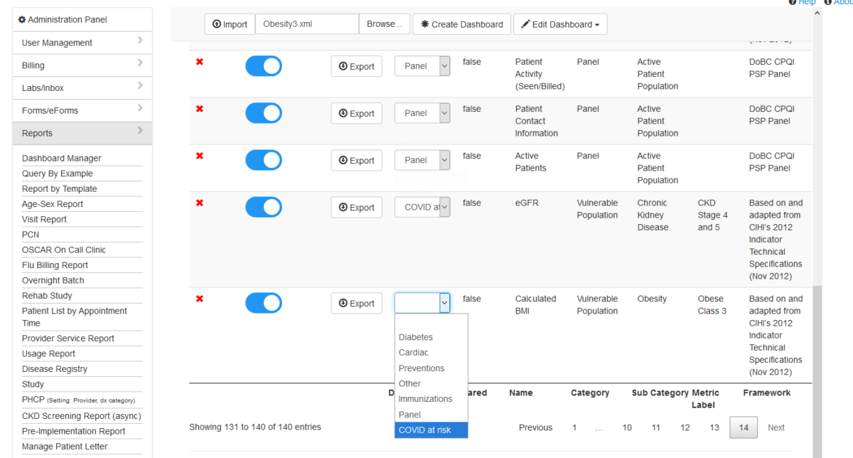
Task: Open the Billing sidebar menu
Action: pyautogui.click(x=33, y=65)
